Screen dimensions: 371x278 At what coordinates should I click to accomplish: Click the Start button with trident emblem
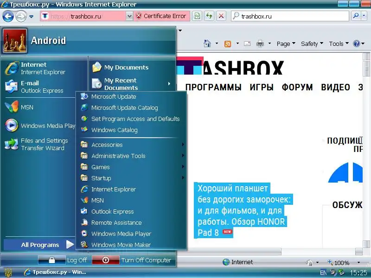click(8, 272)
